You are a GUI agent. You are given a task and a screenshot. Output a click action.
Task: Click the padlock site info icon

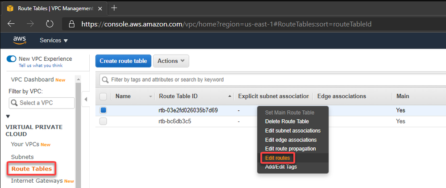click(x=72, y=24)
